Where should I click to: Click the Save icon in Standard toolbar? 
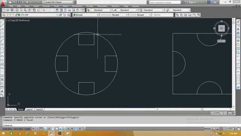coord(12,10)
